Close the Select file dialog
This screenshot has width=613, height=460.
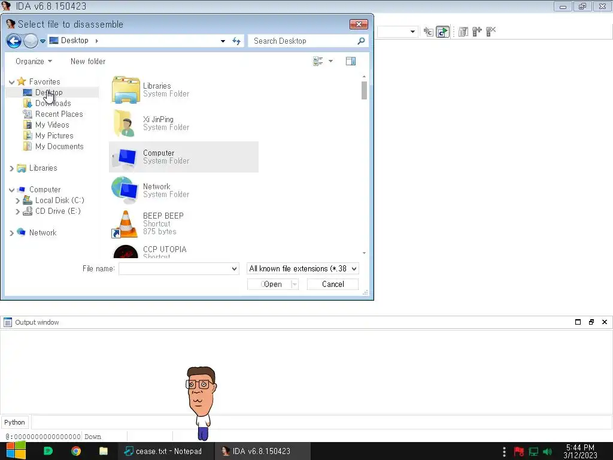tap(359, 24)
